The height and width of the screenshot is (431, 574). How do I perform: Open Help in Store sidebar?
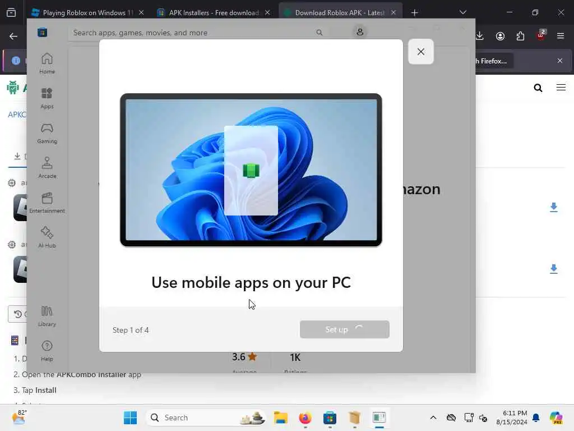[47, 351]
